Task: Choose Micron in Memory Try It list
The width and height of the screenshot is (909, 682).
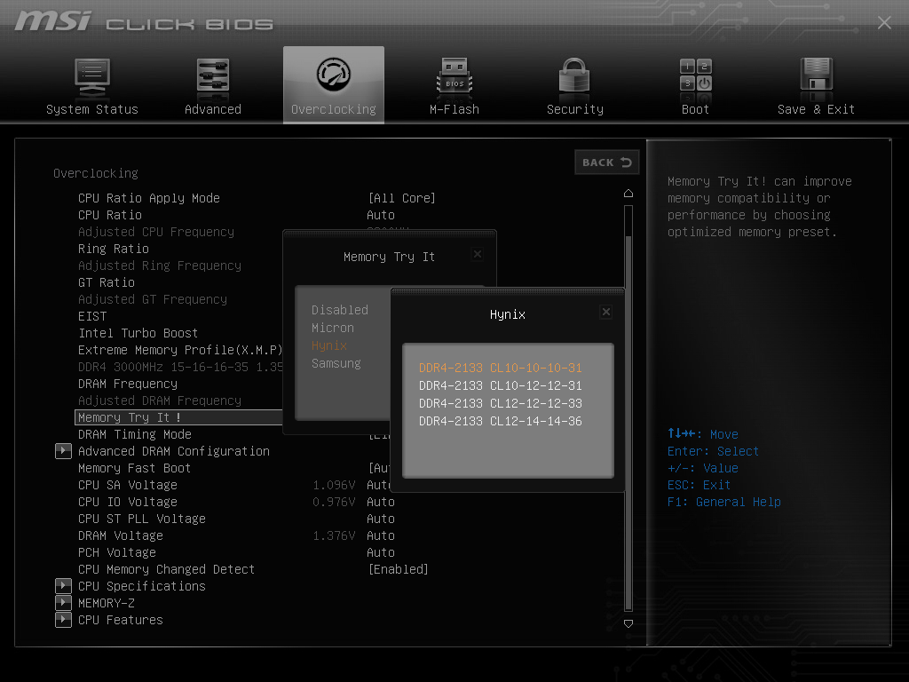Action: [x=333, y=329]
